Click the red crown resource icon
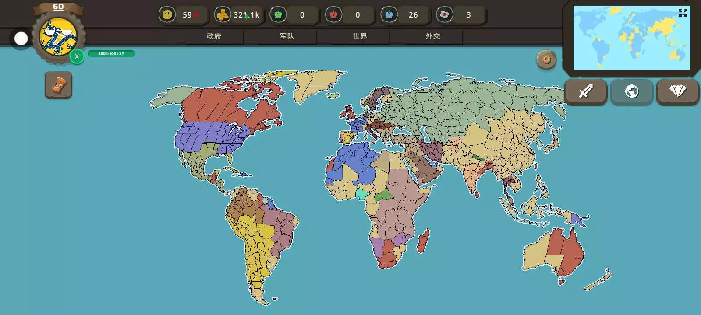Image resolution: width=701 pixels, height=315 pixels. point(333,15)
